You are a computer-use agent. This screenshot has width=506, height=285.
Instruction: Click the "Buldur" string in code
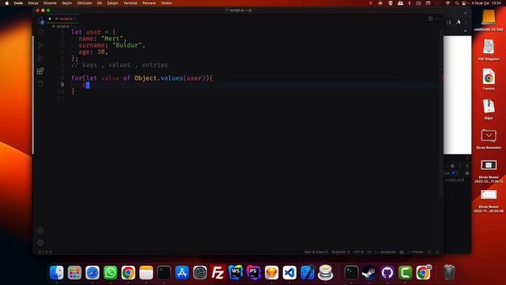coord(128,45)
